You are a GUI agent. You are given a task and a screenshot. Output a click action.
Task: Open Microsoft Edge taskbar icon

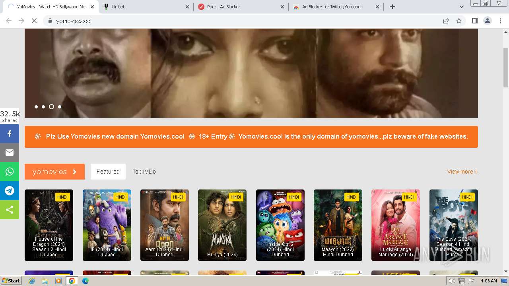pos(85,281)
